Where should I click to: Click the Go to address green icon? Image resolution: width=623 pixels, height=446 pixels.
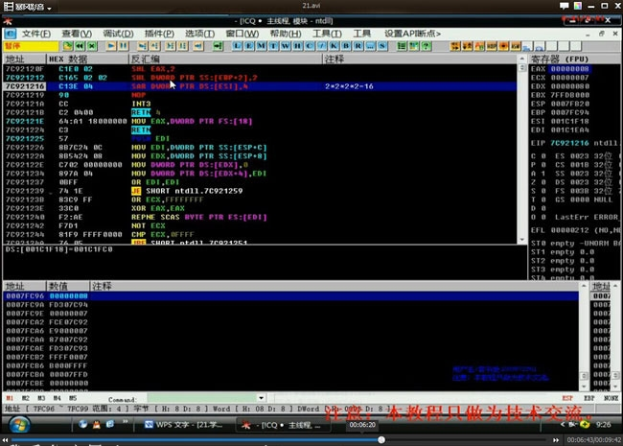click(218, 46)
